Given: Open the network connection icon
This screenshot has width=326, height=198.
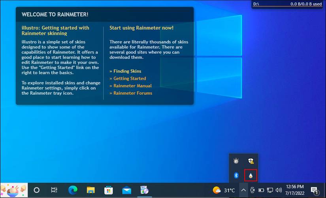Looking at the screenshot, I should coord(270,190).
